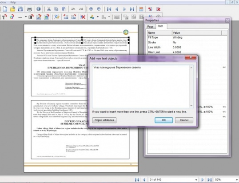This screenshot has width=239, height=183.
Task: Go to previous page in the status bar
Action: (144, 179)
